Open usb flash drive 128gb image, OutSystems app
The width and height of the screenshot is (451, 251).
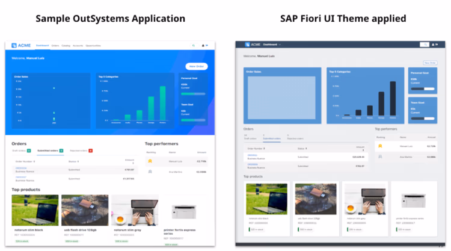[85, 210]
